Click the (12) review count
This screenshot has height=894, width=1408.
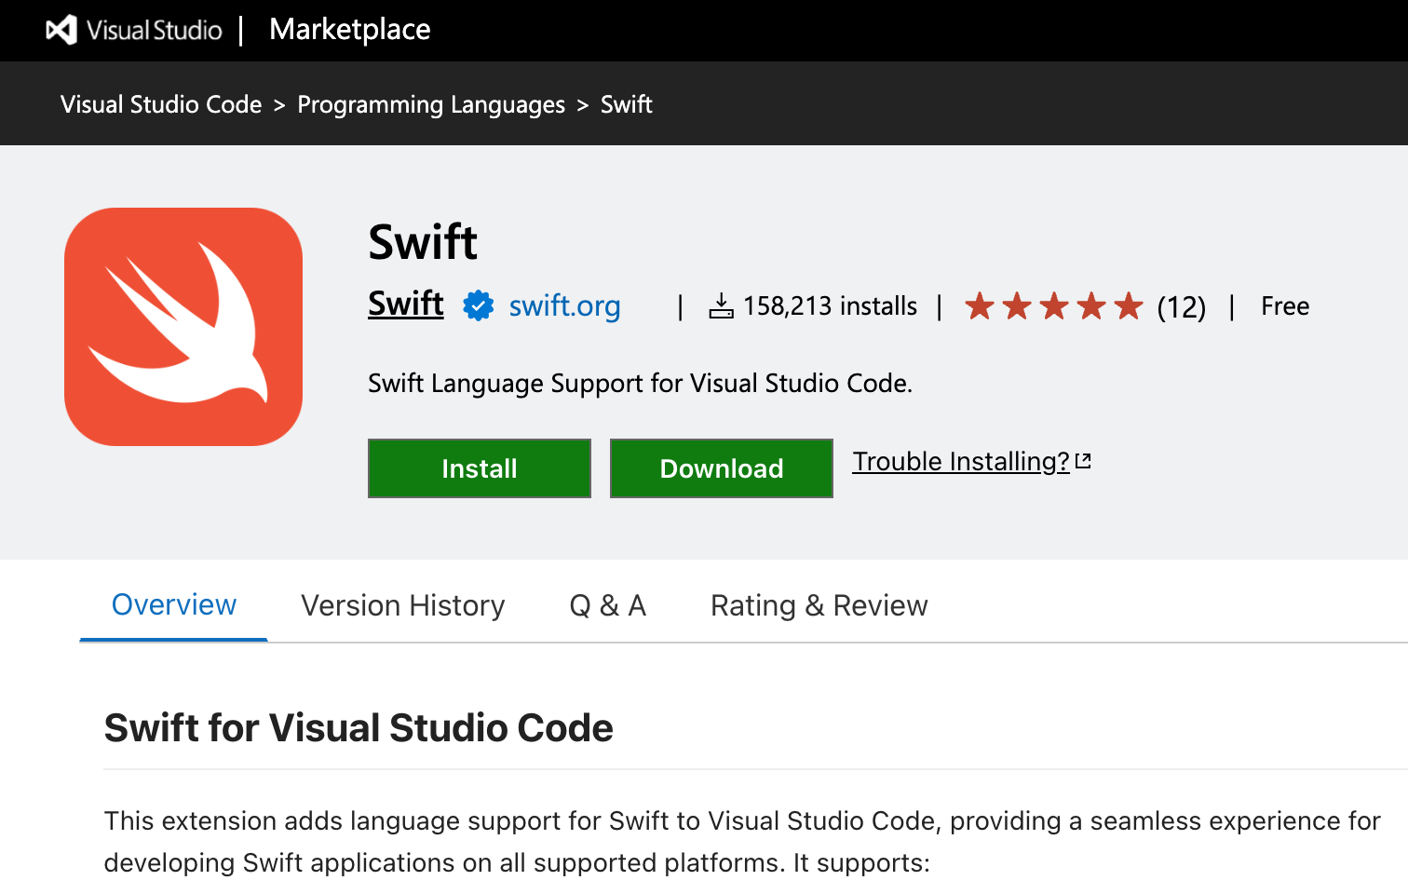1181,306
